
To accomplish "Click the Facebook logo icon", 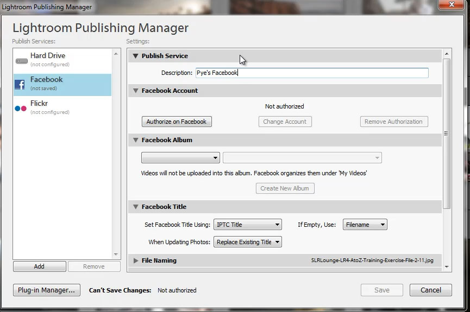I will pyautogui.click(x=20, y=85).
